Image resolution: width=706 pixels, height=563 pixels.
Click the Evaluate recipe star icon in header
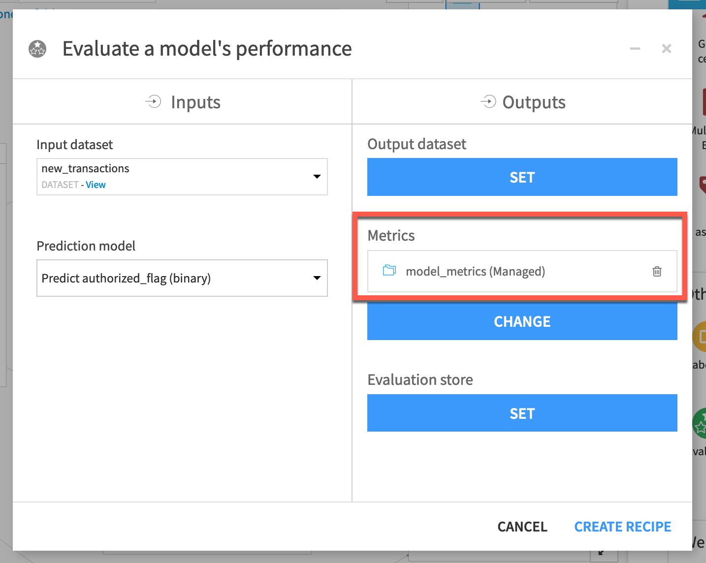click(37, 49)
